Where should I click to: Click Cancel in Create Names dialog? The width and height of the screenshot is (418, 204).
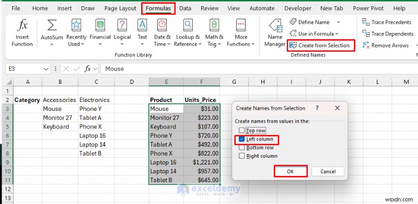328,171
